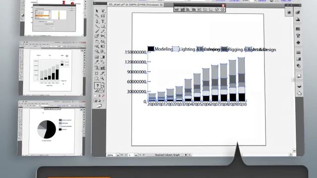
Task: Click the light Lighting legend swatch
Action: pos(175,49)
